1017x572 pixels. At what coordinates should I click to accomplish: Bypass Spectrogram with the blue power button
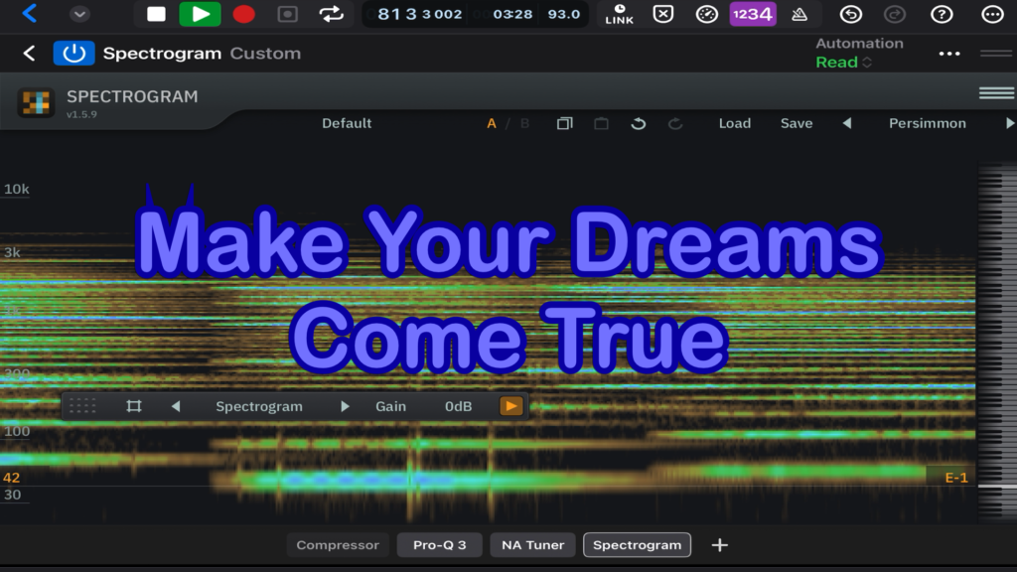tap(73, 54)
